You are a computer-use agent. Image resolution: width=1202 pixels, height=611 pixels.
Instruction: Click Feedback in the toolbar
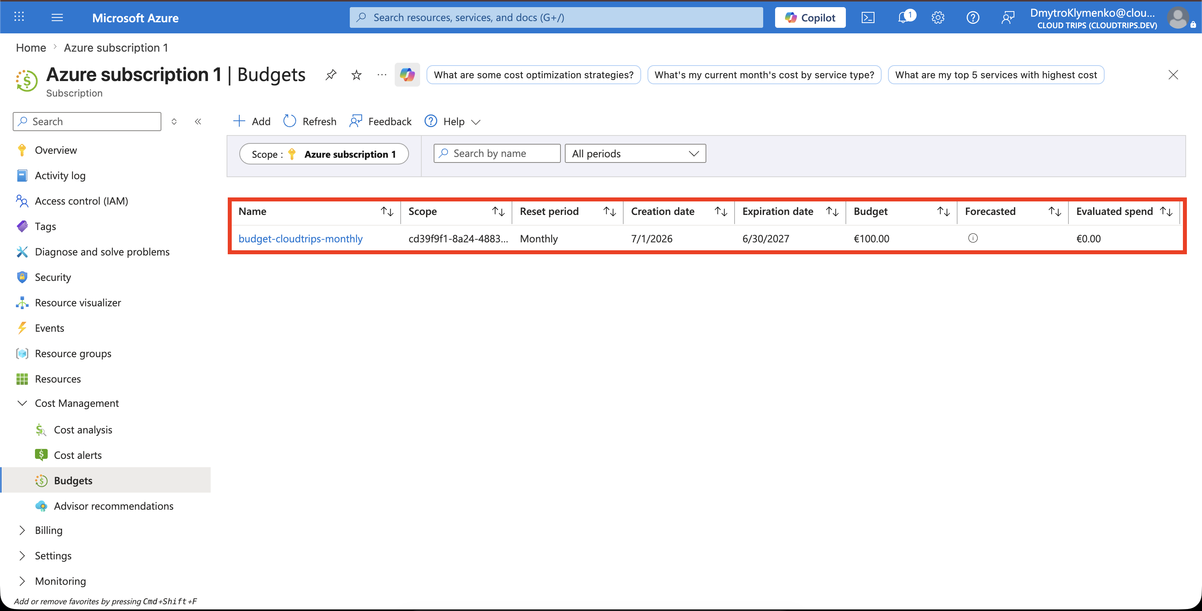(380, 122)
